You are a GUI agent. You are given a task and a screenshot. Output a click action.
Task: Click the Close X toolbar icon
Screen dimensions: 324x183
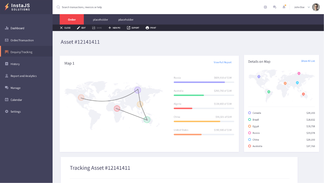61,28
